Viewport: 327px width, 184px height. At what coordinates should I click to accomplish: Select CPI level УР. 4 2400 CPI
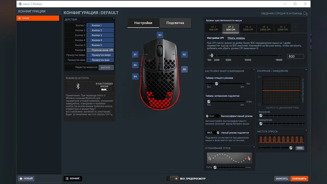pyautogui.click(x=265, y=28)
